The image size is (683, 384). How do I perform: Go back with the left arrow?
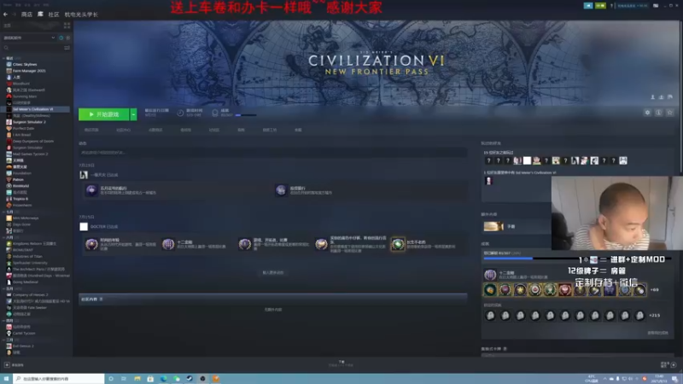click(x=5, y=15)
